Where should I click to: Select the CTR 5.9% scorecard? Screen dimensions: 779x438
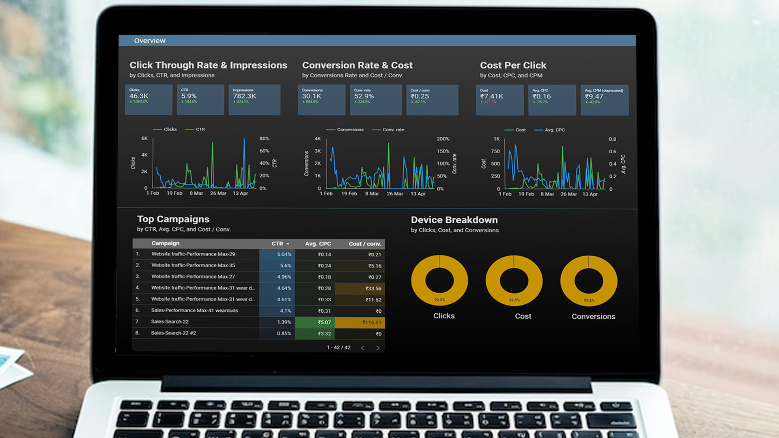pyautogui.click(x=200, y=100)
